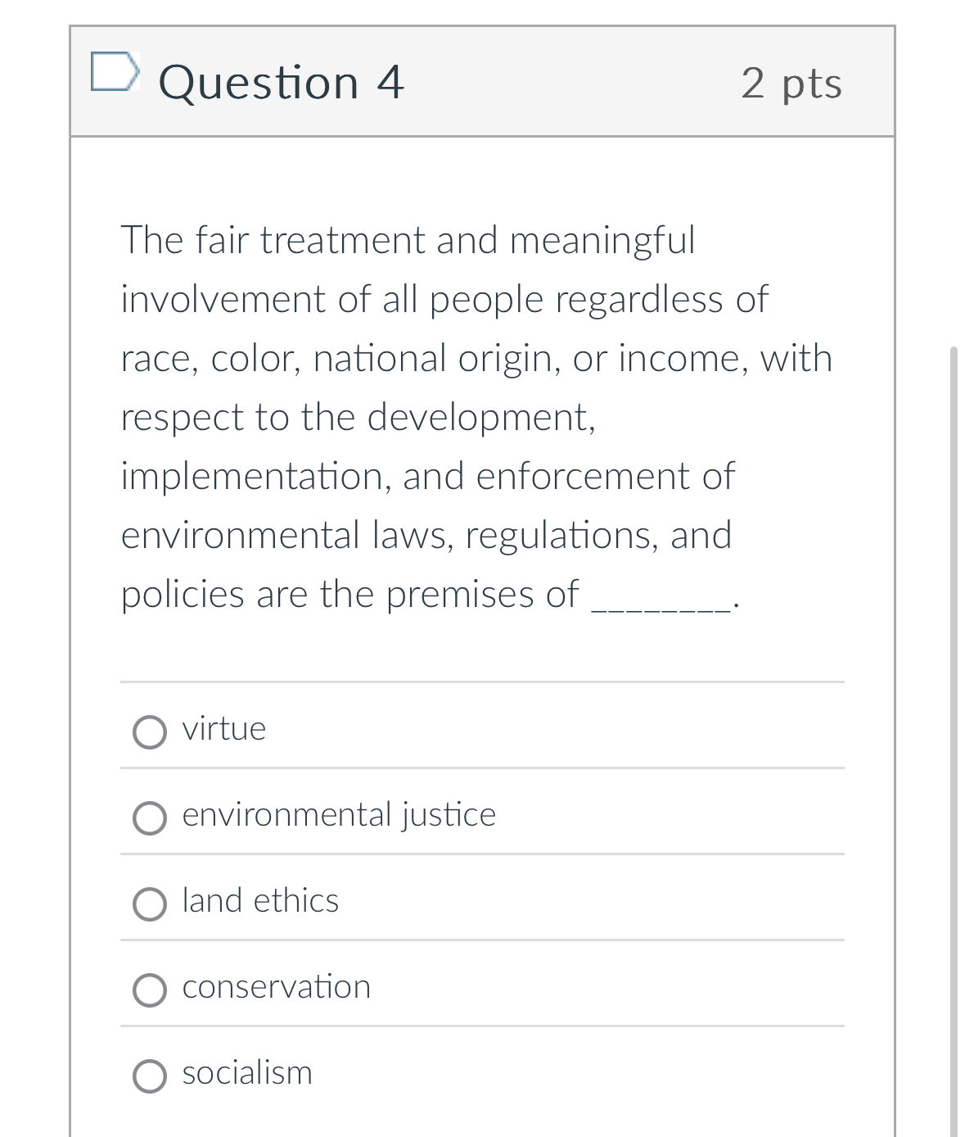Select the virtue radio button
The image size is (965, 1137).
tap(150, 732)
